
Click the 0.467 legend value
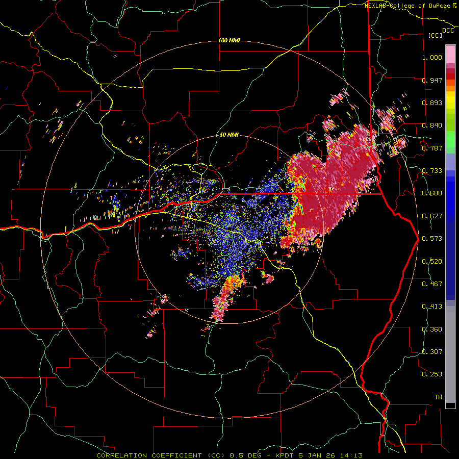pyautogui.click(x=432, y=284)
